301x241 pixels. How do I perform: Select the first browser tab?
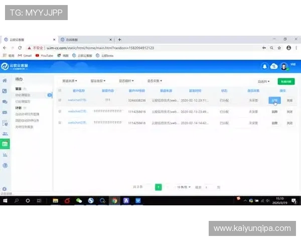point(30,40)
